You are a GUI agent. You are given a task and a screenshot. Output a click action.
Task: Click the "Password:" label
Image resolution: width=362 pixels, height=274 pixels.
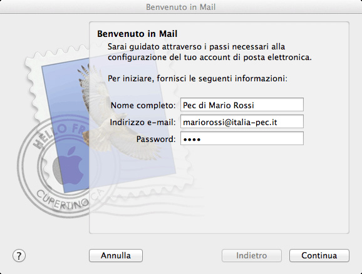[156, 139]
